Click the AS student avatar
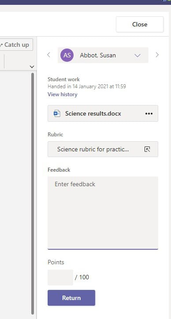This screenshot has height=319, width=171. tap(67, 55)
